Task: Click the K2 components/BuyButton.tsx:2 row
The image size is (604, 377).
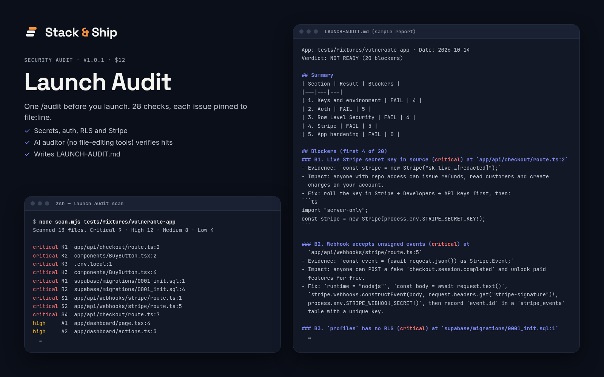Action: [x=95, y=256]
